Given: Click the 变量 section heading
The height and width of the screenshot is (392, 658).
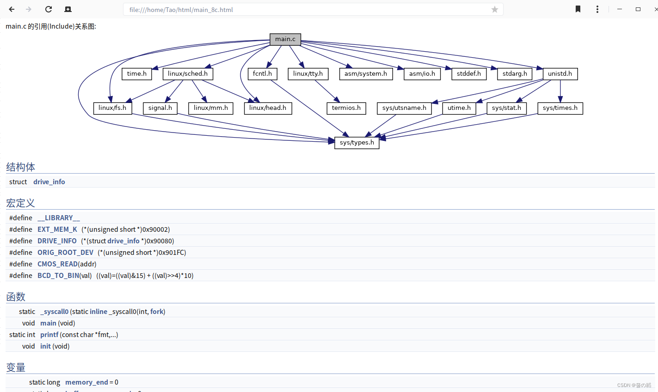Looking at the screenshot, I should [16, 368].
